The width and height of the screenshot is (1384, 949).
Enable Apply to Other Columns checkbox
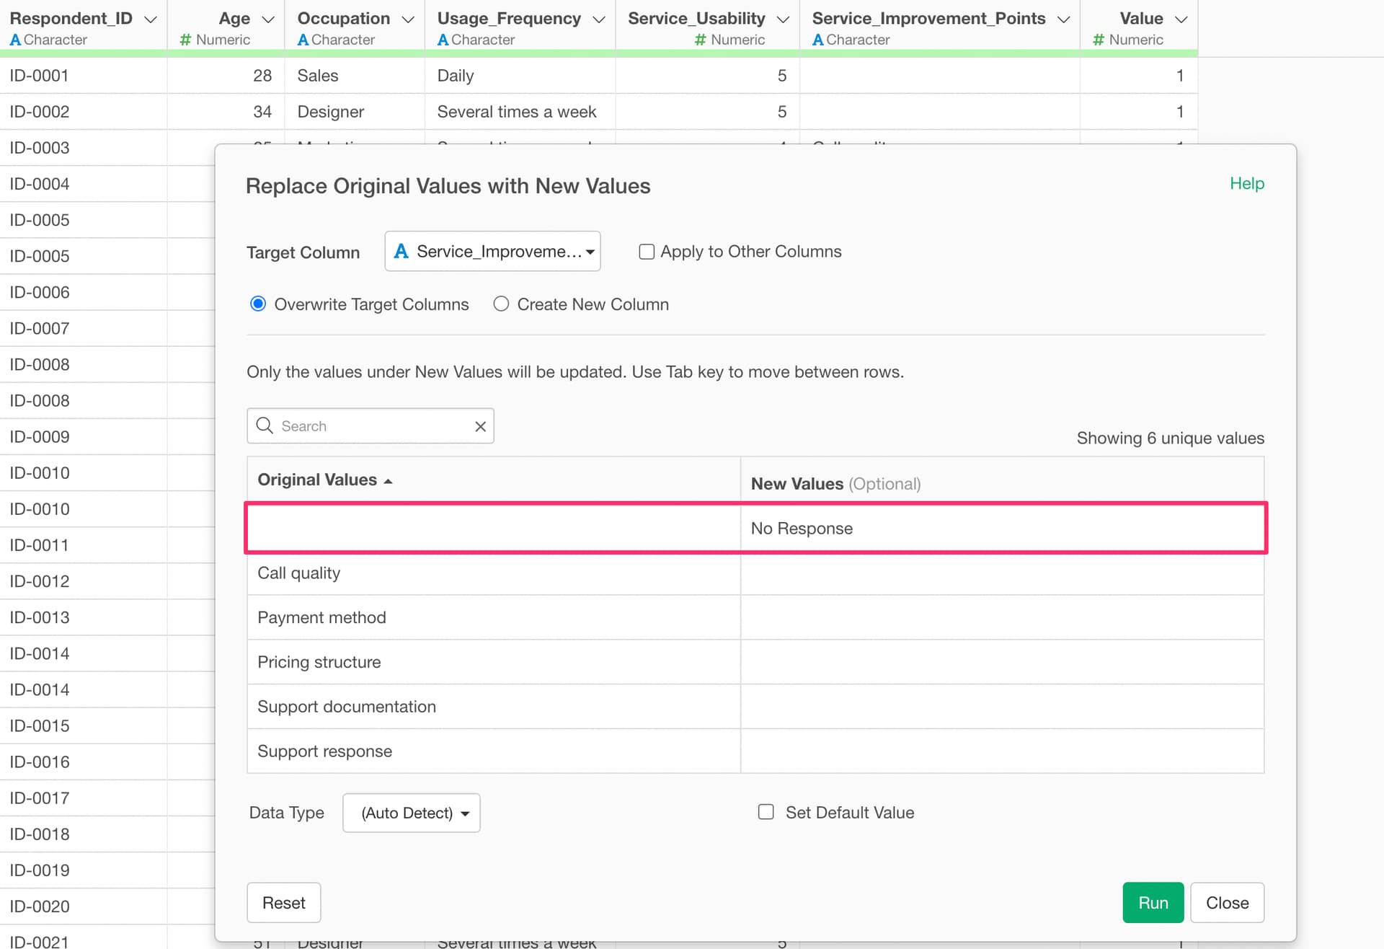tap(647, 252)
